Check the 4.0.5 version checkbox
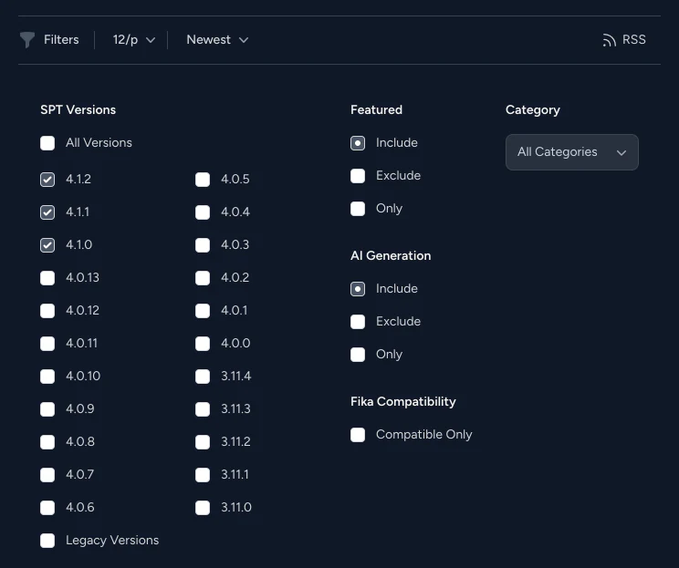Viewport: 679px width, 568px height. point(203,180)
